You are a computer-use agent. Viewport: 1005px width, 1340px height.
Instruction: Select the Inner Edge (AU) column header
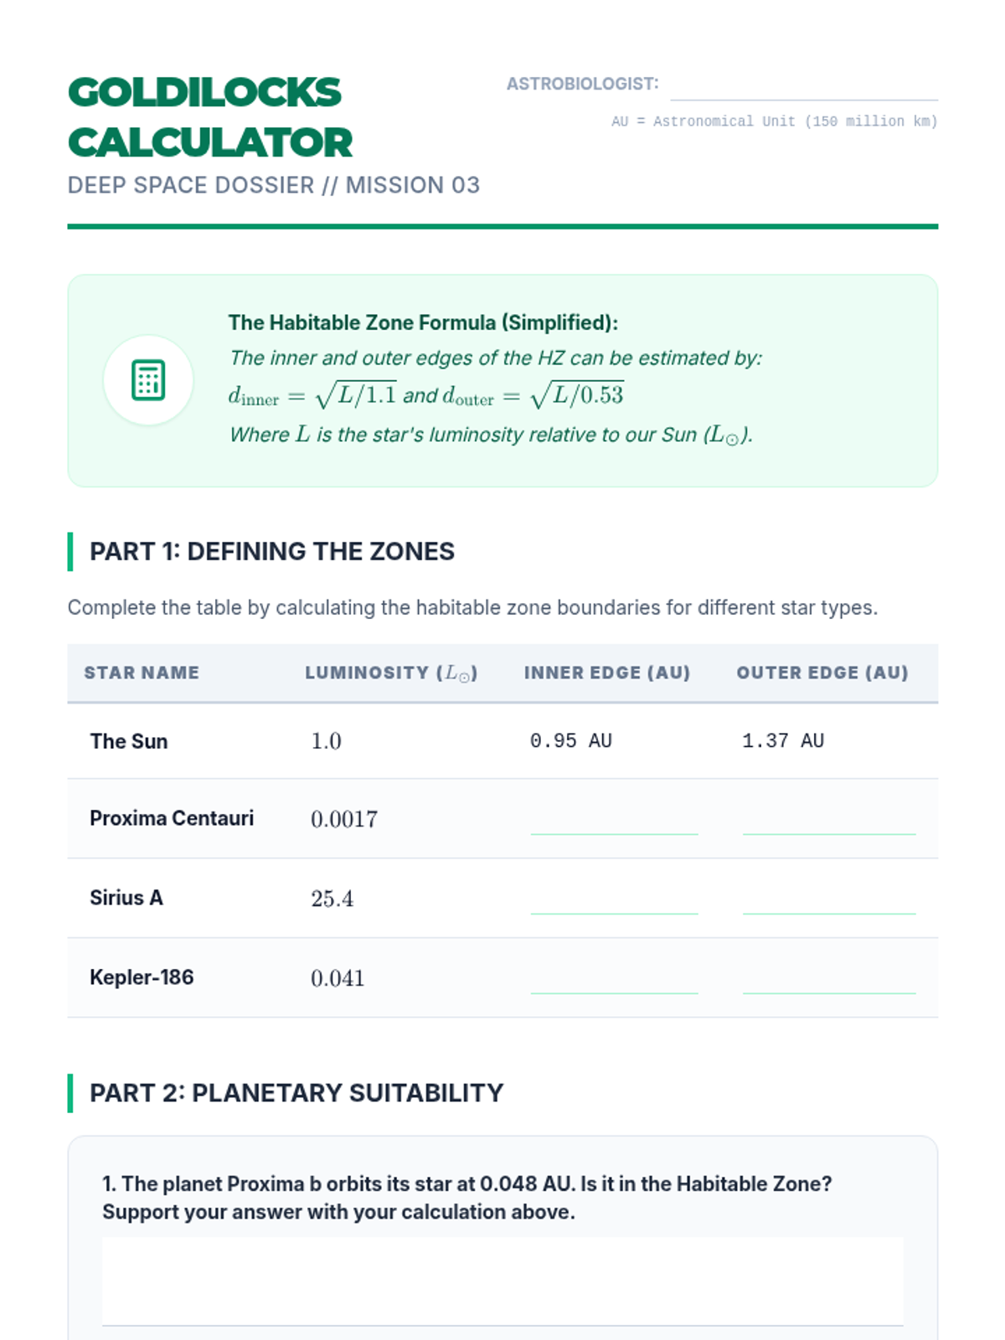[607, 673]
